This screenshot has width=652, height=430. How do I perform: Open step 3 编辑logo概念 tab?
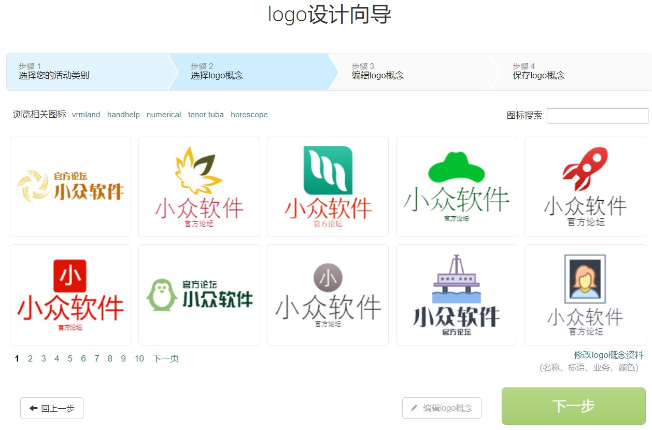coord(409,72)
